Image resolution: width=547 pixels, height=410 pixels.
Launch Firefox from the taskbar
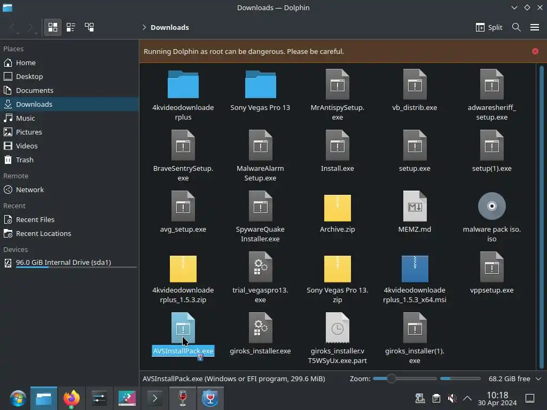coord(72,398)
